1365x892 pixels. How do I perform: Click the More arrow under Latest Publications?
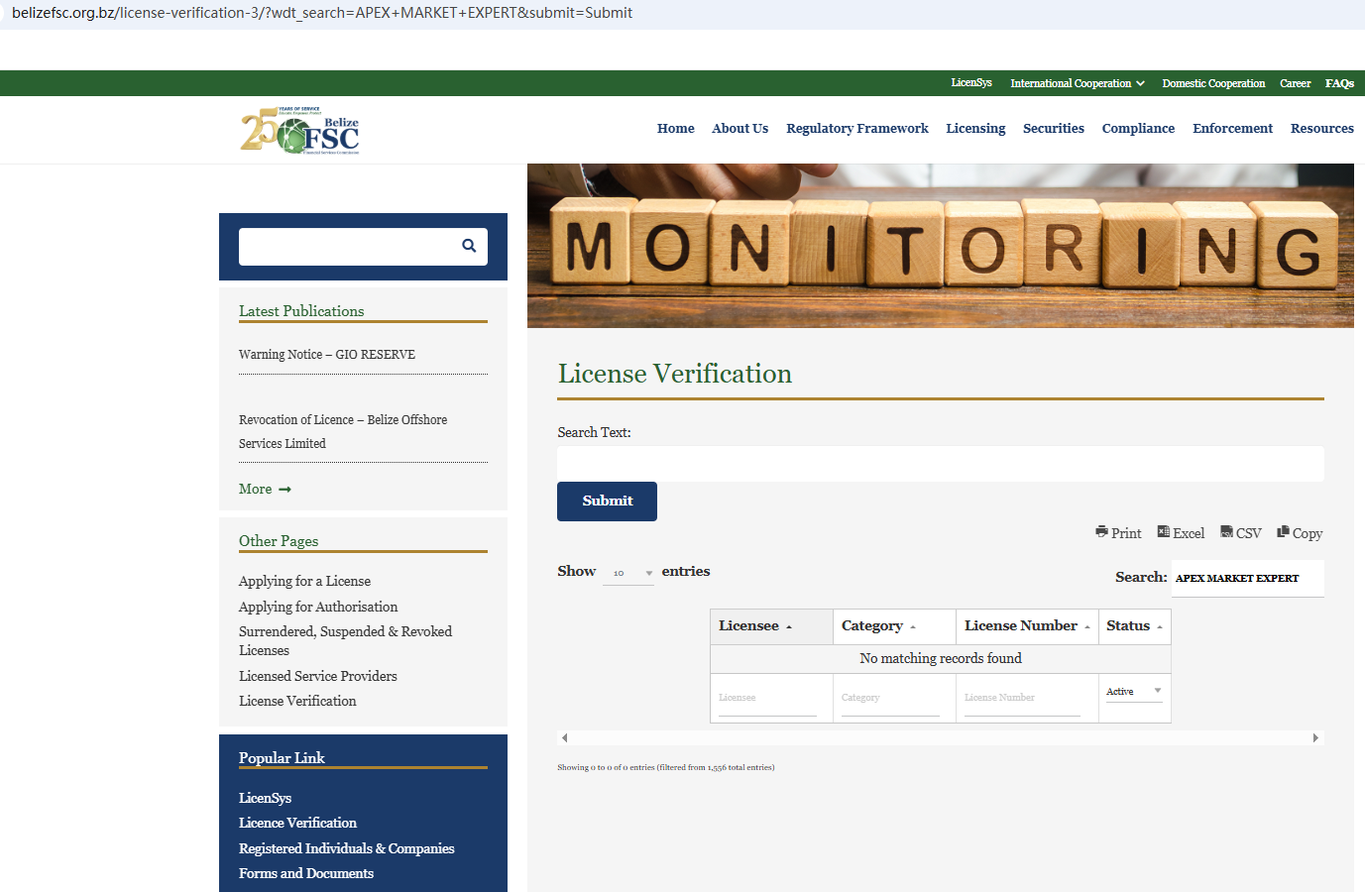(284, 490)
